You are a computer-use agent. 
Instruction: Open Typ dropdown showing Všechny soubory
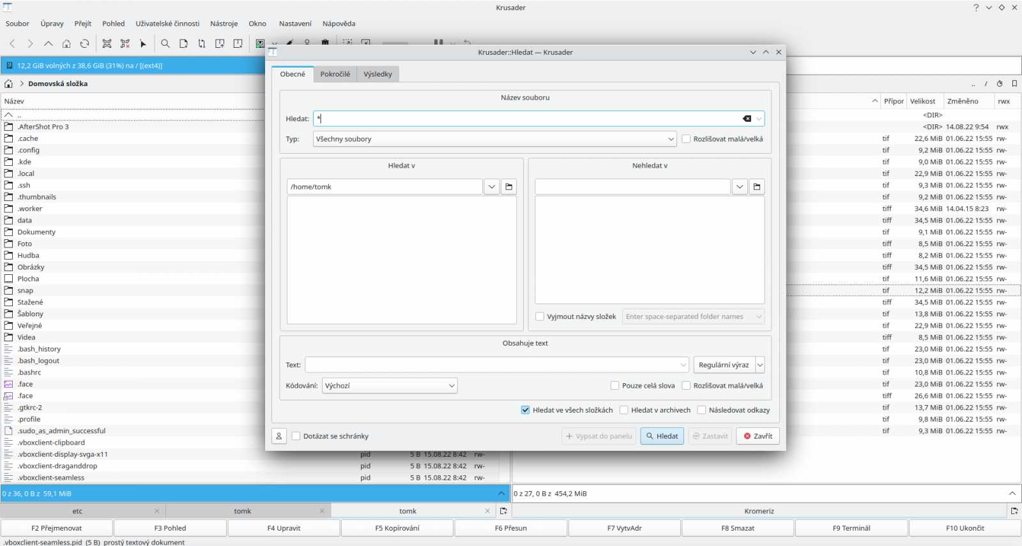(x=494, y=139)
